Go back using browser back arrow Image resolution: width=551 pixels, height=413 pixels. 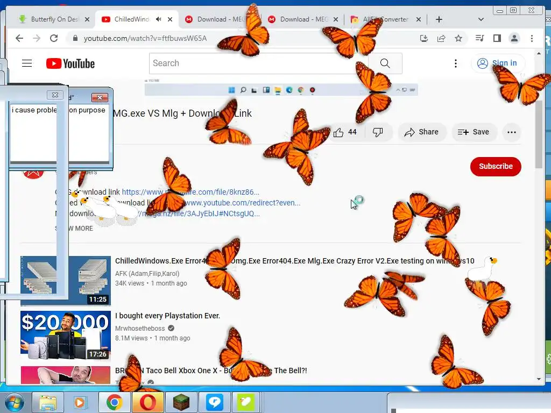[19, 38]
